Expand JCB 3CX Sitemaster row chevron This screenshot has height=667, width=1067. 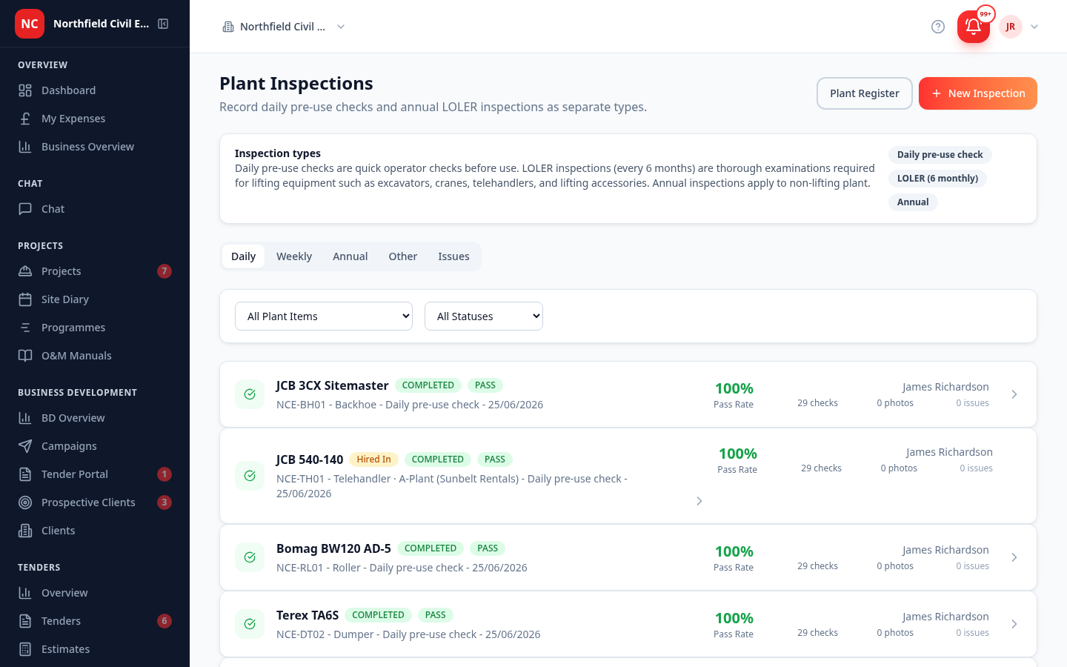tap(1014, 394)
